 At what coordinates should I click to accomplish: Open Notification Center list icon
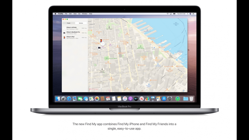point(193,14)
